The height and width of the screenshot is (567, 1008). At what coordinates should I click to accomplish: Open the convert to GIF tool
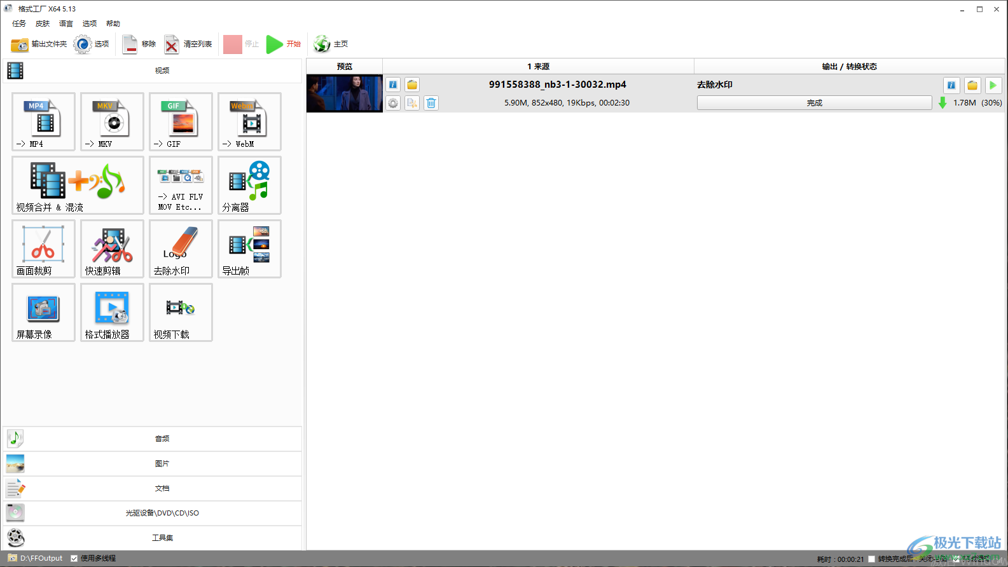tap(181, 121)
